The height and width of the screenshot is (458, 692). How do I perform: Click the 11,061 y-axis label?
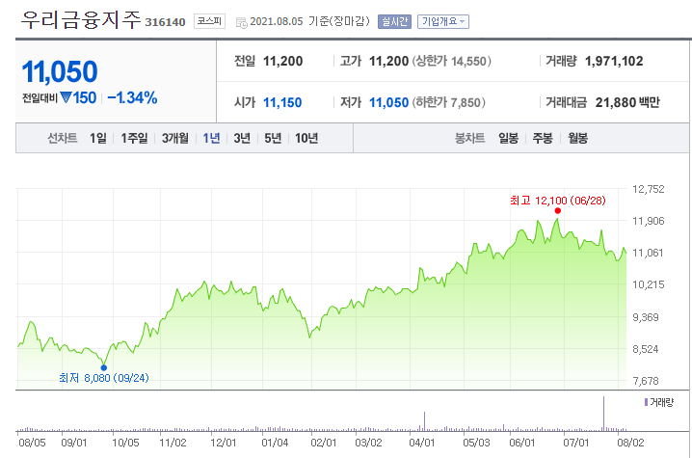(x=648, y=253)
